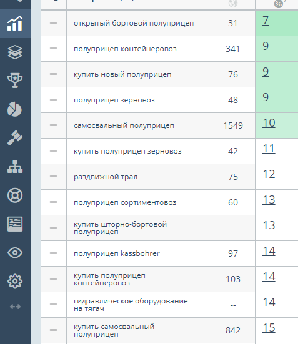The height and width of the screenshot is (344, 298).
Task: Open position 7 link for открытый бортовой полуприцеп
Action: [266, 21]
